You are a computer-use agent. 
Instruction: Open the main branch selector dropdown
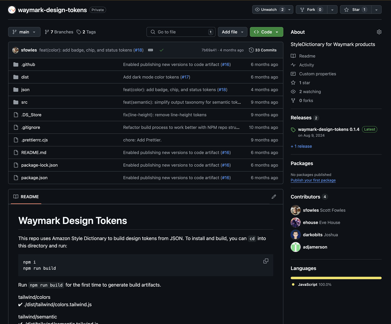[x=24, y=32]
